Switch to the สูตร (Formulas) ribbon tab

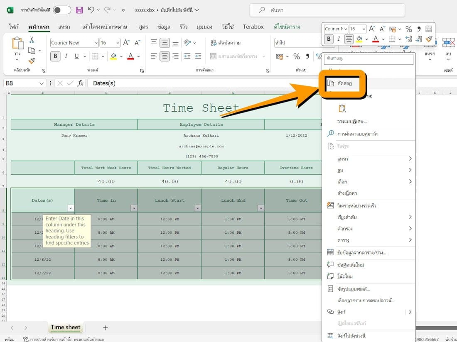(143, 27)
